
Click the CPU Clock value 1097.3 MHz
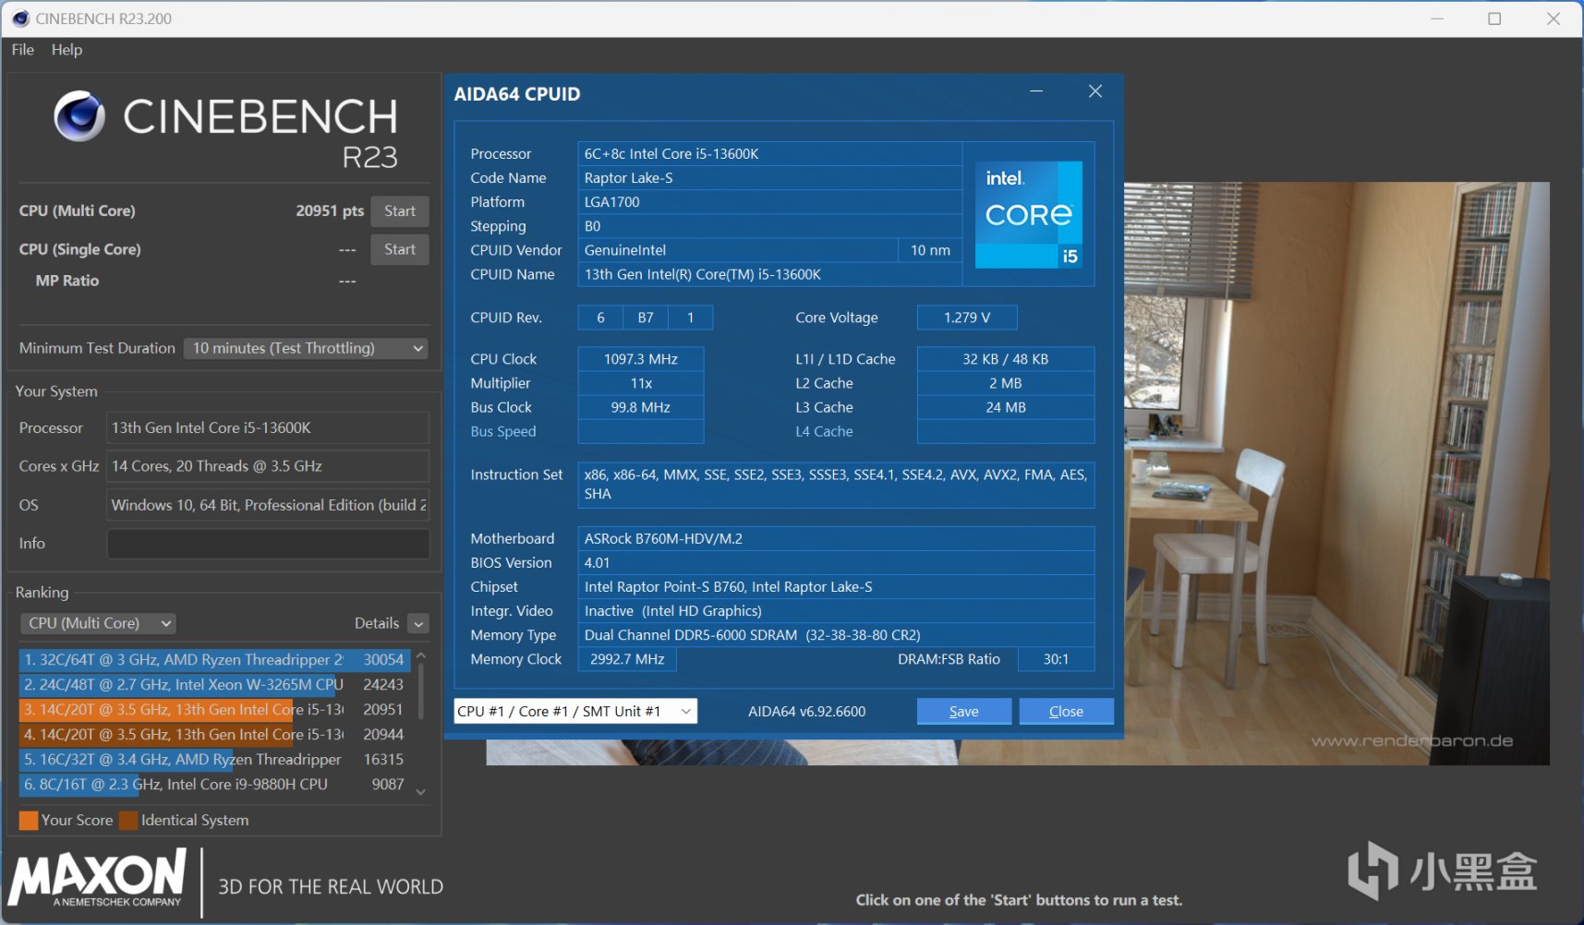[x=641, y=359]
